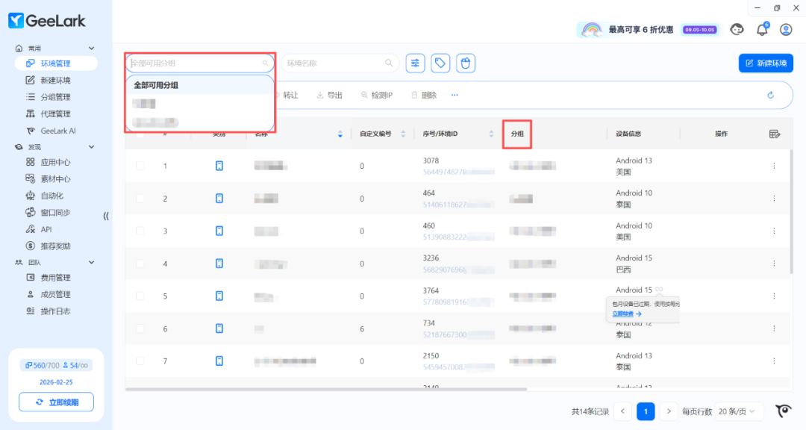This screenshot has width=806, height=430.
Task: Click the discount promotion banner
Action: pyautogui.click(x=649, y=29)
